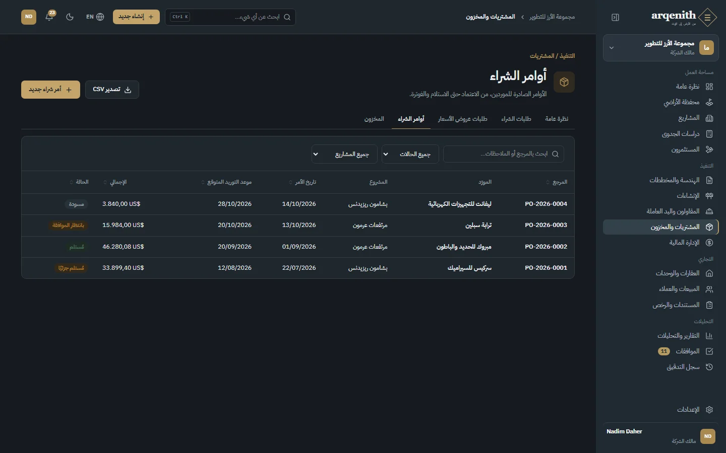
Task: Focus the ابحث بالمرجع أو الملاحظات search field
Action: [504, 154]
